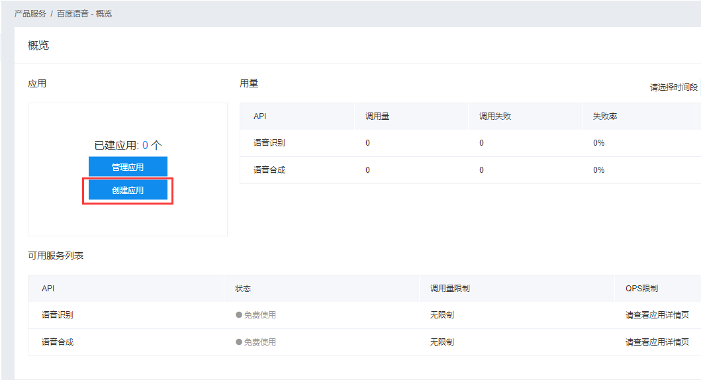Viewport: 701px width, 380px height.
Task: Select the 百度语音 - 概览 breadcrumb item
Action: (x=84, y=13)
